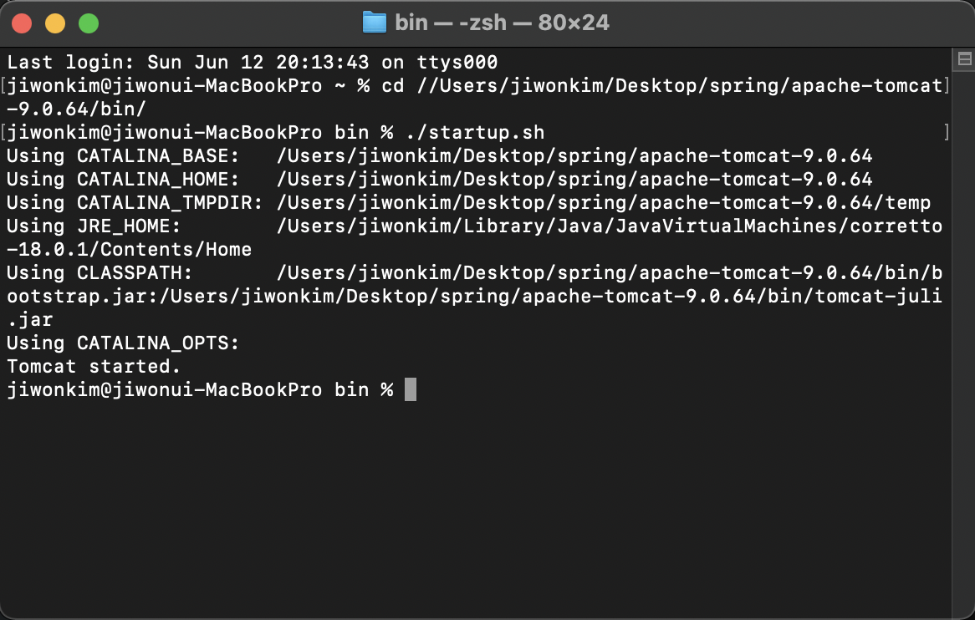Click the "Tomcat started." output line
This screenshot has height=620, width=975.
94,367
